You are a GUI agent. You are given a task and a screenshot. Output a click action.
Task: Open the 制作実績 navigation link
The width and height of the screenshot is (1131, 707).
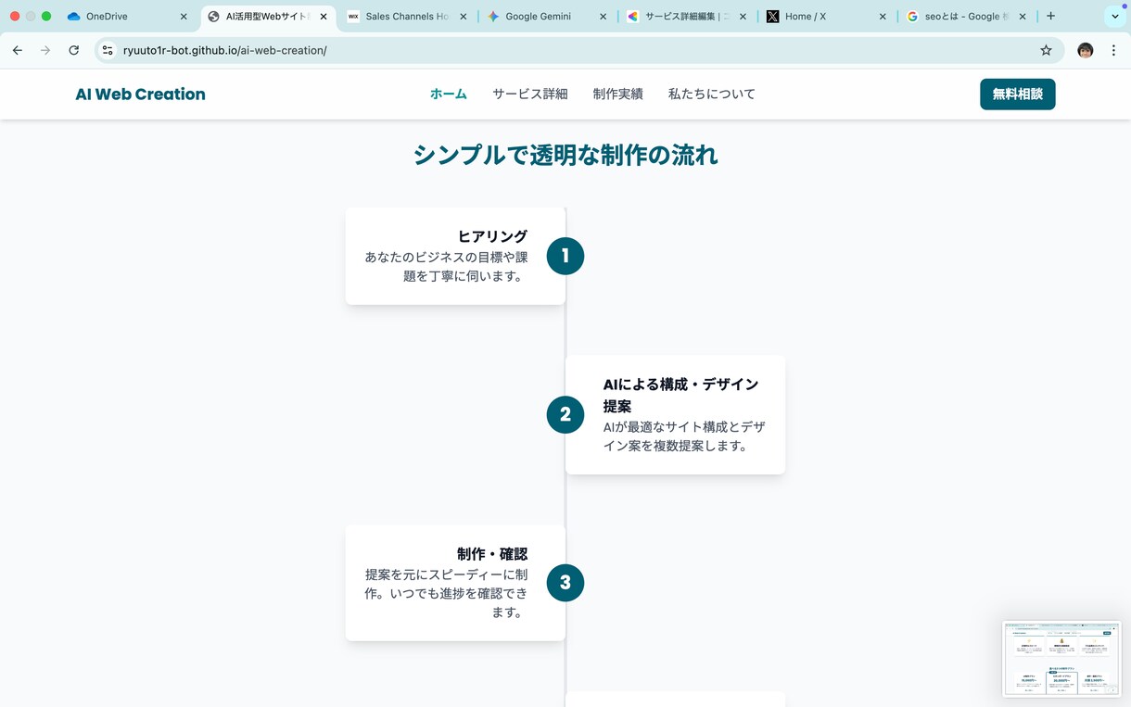click(x=618, y=94)
